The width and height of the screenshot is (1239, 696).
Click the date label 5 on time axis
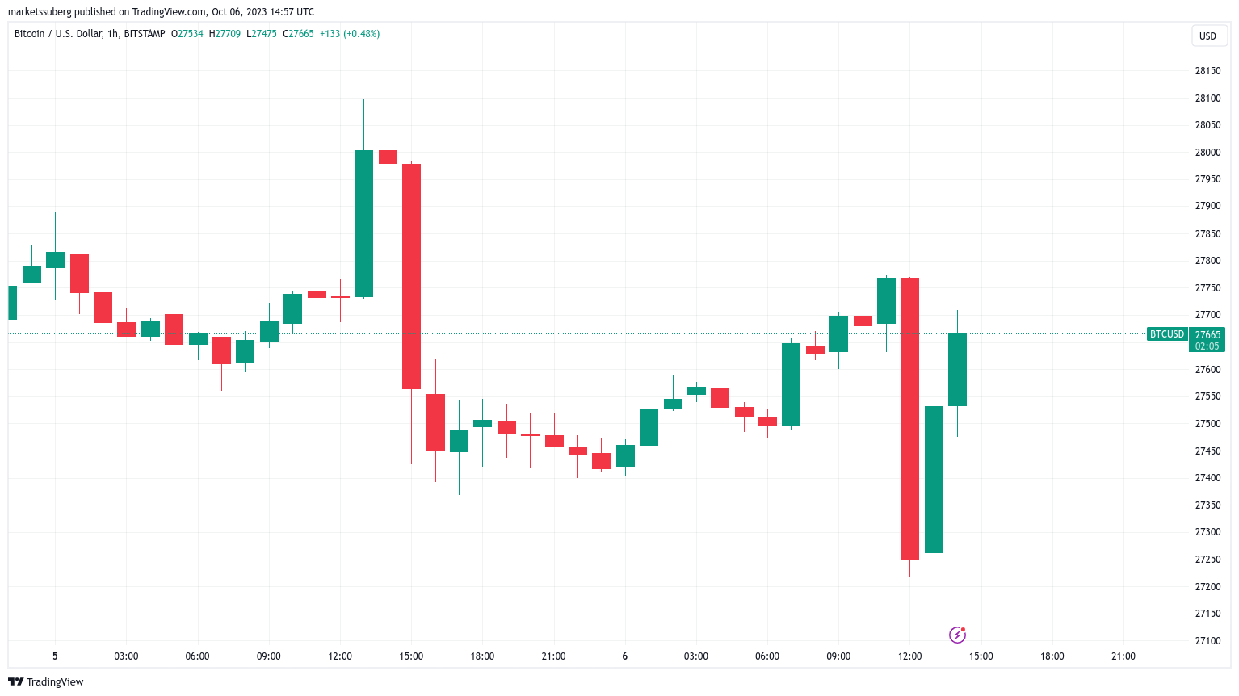(x=55, y=656)
